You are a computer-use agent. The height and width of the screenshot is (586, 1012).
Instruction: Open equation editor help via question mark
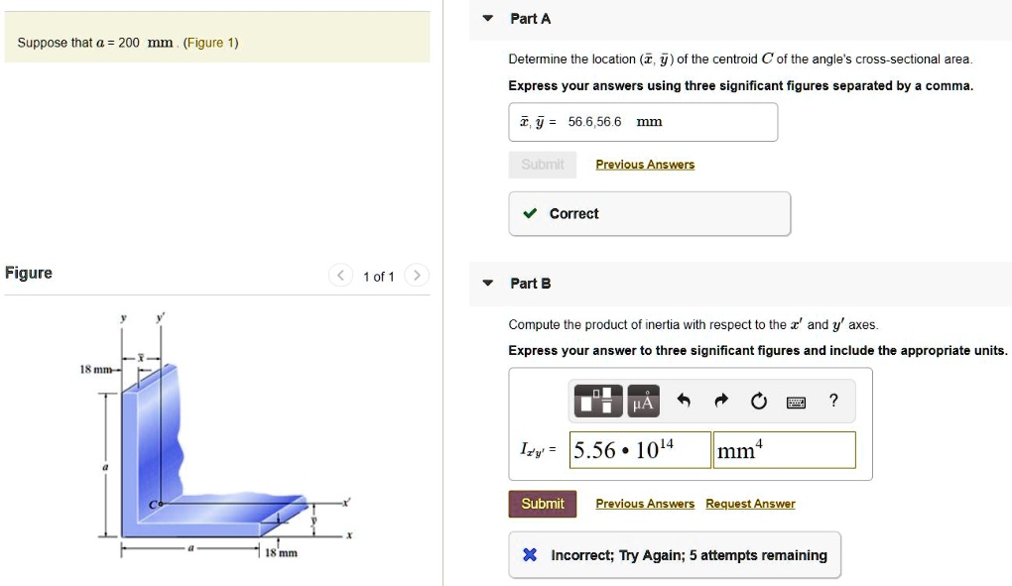[833, 401]
